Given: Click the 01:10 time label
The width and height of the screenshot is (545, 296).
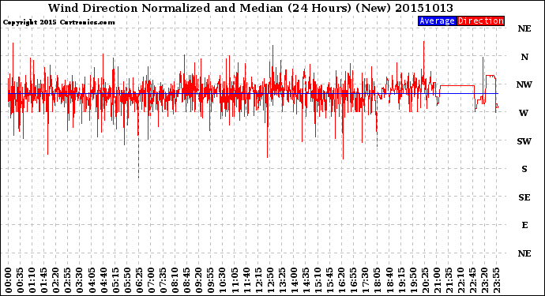Looking at the screenshot, I should point(32,280).
